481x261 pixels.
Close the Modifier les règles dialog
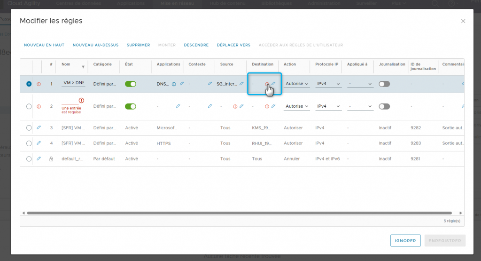coord(463,21)
